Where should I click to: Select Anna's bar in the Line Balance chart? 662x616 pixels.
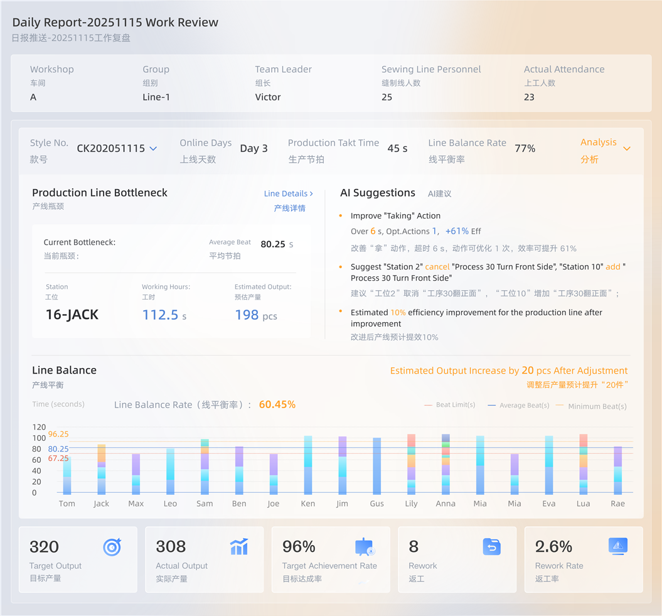[x=446, y=464]
